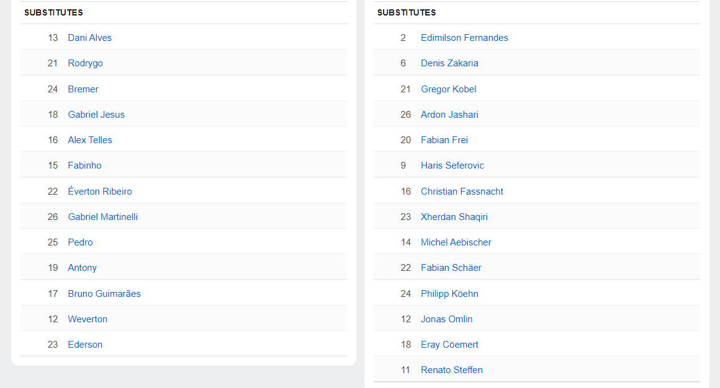The width and height of the screenshot is (720, 388).
Task: Open Renato Steffen player page
Action: (x=451, y=370)
